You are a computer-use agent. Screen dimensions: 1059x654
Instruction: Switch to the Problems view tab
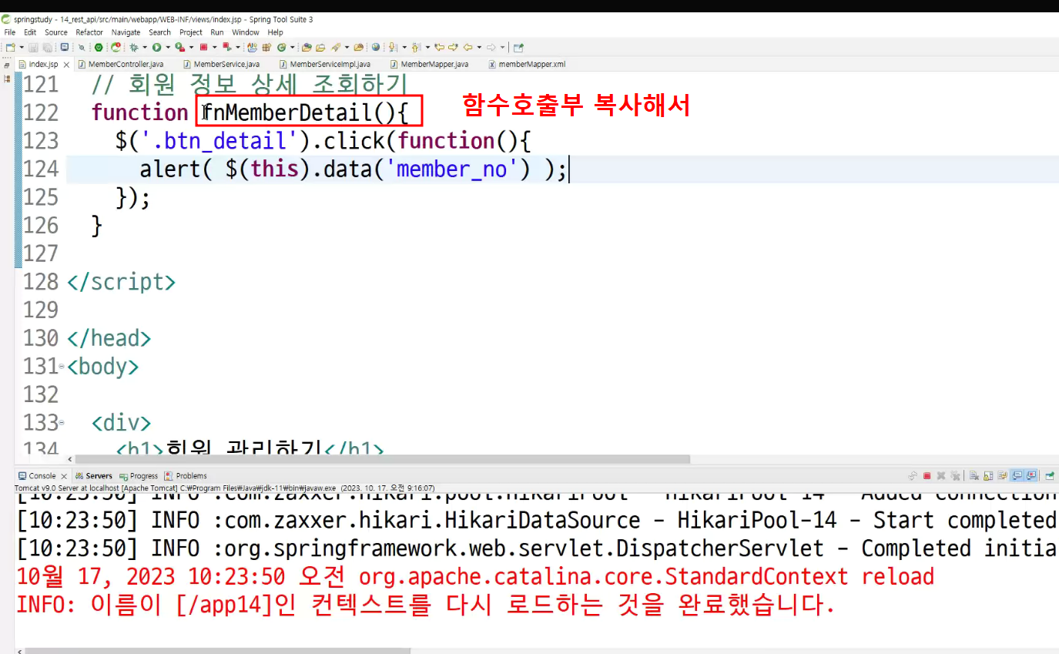pos(186,476)
